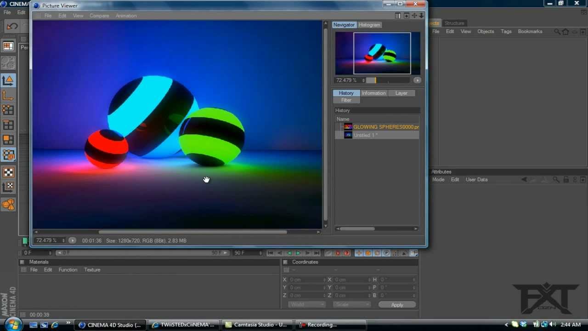Click Object Manager home icon
The height and width of the screenshot is (331, 588).
point(565,32)
